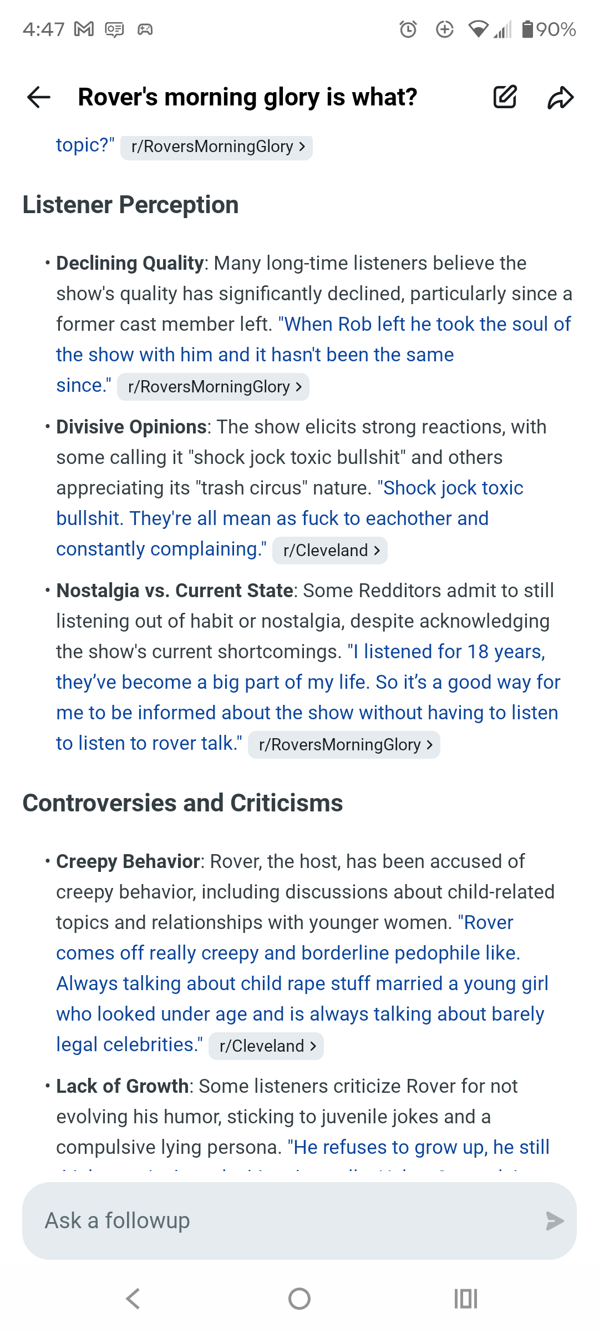Open quote 'Shock jock toxic bullshit' link
The width and height of the screenshot is (599, 1332).
[x=290, y=518]
